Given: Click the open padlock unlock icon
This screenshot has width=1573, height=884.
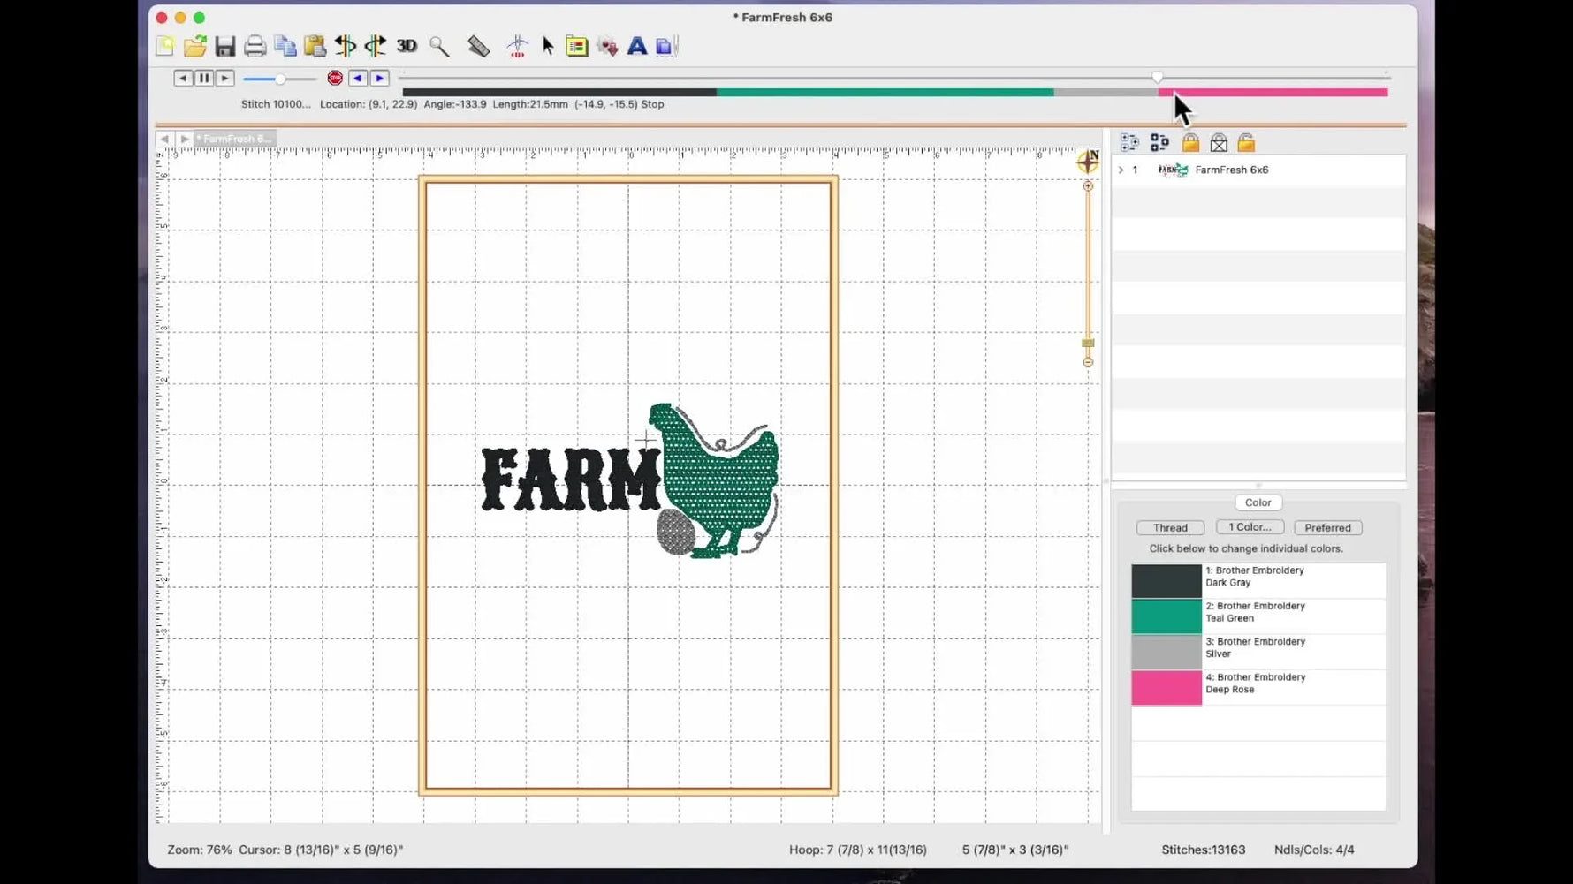Looking at the screenshot, I should tap(1246, 143).
